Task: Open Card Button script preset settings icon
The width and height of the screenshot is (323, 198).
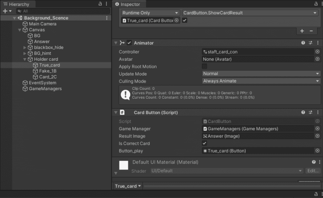Action: tap(310, 112)
